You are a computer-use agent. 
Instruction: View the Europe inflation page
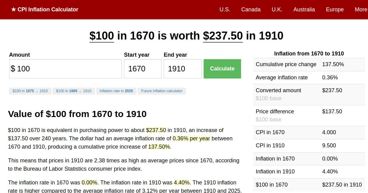(x=335, y=9)
